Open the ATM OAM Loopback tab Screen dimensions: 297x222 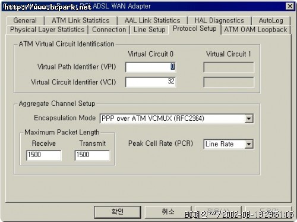(x=255, y=30)
